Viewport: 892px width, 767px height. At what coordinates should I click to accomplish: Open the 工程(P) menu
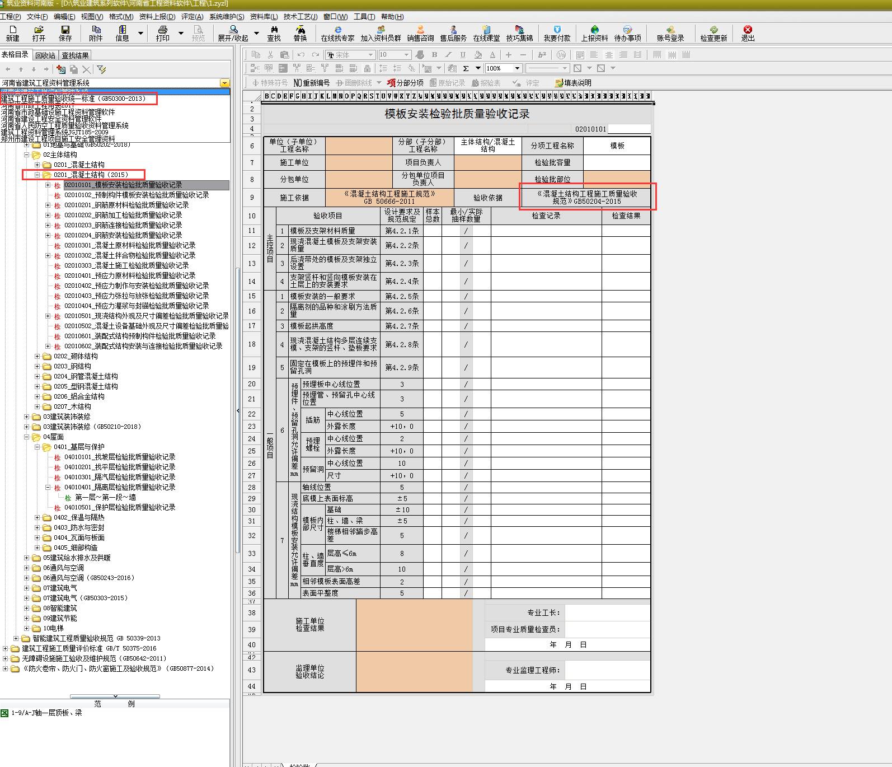point(11,17)
